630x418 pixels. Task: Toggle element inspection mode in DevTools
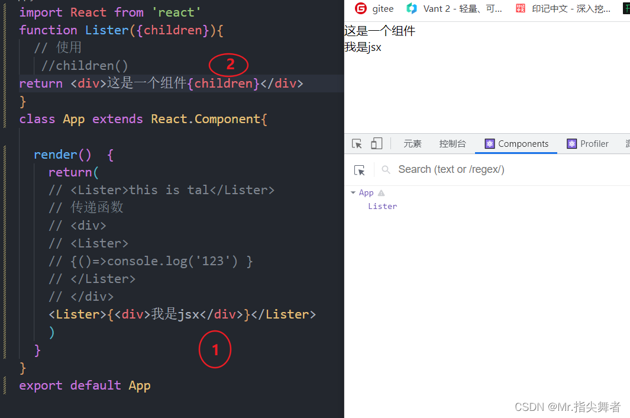(x=358, y=143)
